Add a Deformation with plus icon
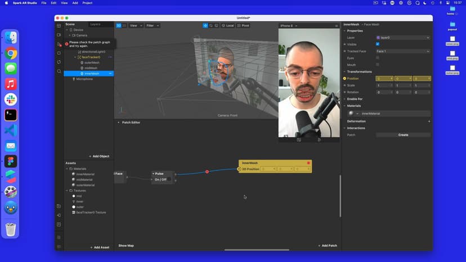Screen dimensions: 466x262 coord(429,121)
